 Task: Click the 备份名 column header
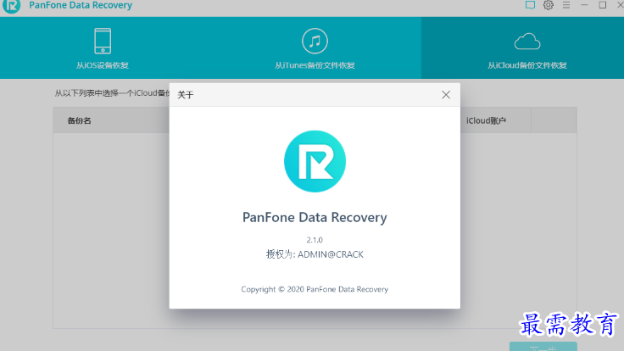79,120
